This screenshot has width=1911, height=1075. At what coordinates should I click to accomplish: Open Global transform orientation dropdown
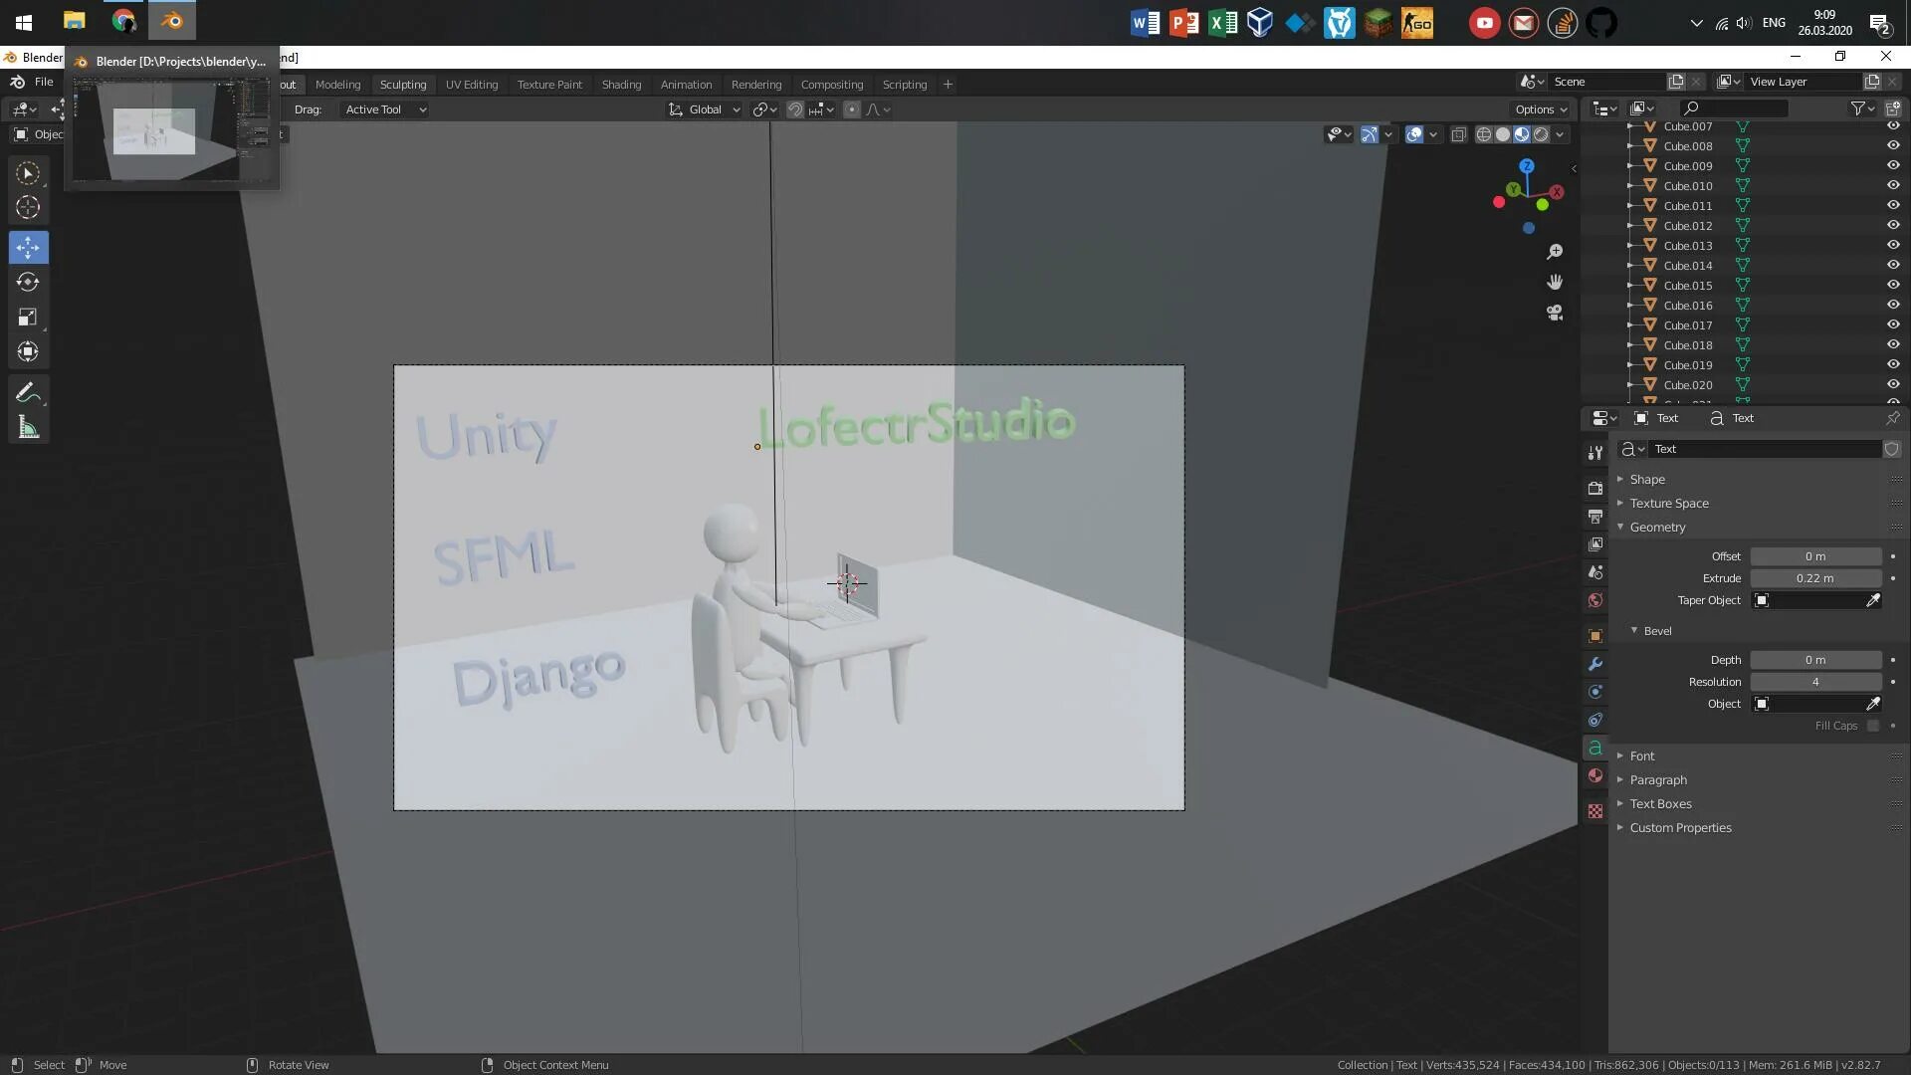[705, 109]
